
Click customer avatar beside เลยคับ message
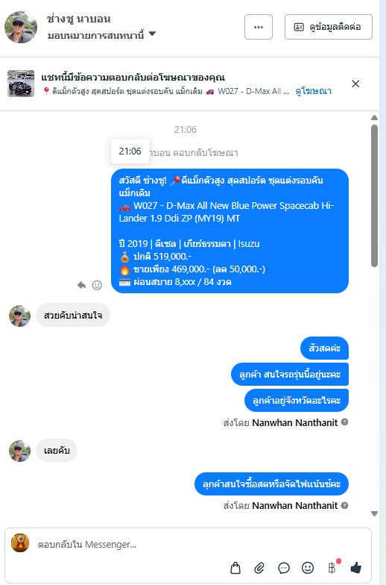click(19, 451)
